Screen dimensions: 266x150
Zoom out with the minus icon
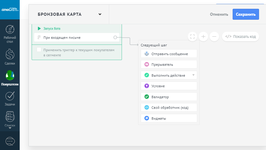214,37
